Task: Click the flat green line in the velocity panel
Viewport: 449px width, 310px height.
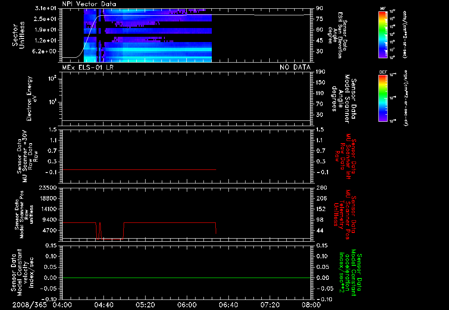Action: [x=186, y=278]
